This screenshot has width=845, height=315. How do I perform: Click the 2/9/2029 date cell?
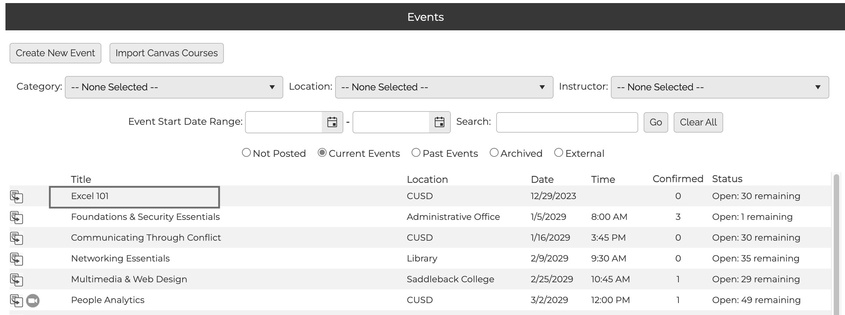click(549, 258)
